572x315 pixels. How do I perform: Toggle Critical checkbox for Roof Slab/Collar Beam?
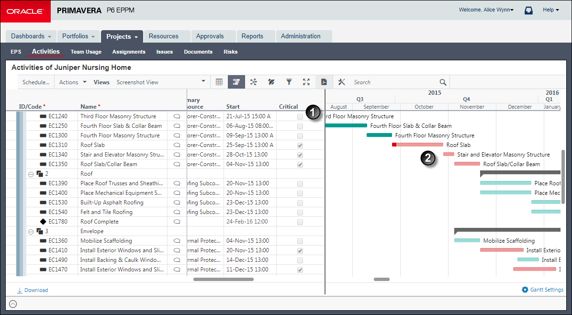point(300,165)
